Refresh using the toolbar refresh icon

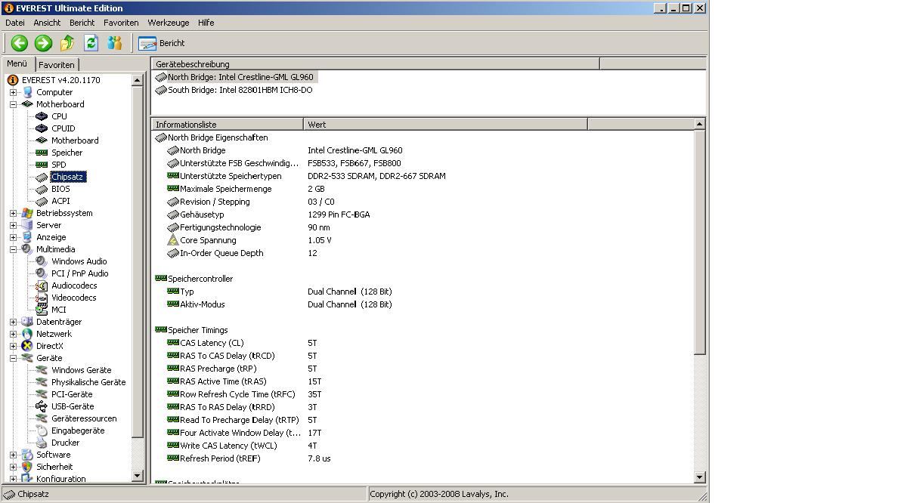tap(91, 43)
